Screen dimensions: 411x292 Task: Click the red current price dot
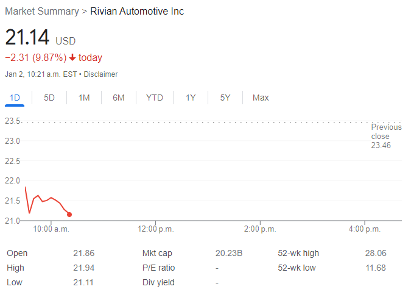coord(69,215)
